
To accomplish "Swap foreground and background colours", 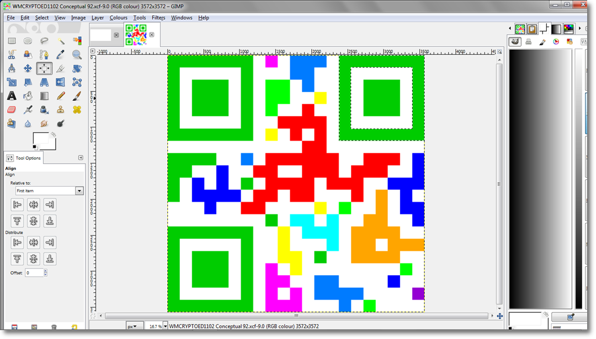I will pyautogui.click(x=53, y=134).
